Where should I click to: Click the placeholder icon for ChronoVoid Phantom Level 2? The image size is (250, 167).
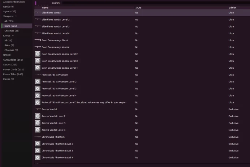click(x=38, y=144)
